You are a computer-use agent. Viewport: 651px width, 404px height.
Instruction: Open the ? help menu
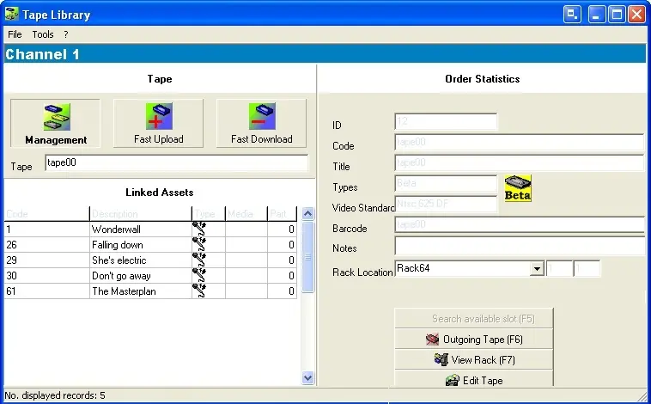tap(66, 34)
